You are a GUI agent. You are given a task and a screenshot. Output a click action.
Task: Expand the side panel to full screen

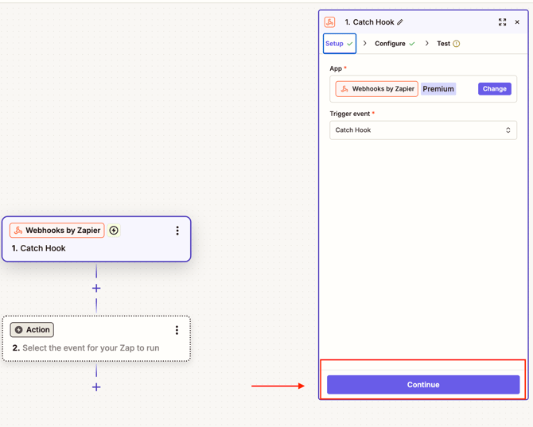pos(502,22)
